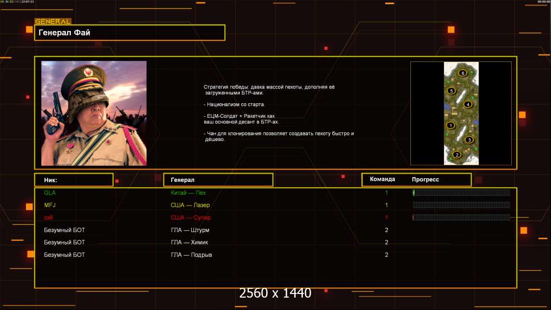Click the 'Ник:' column header
This screenshot has height=310, width=551.
[74, 180]
